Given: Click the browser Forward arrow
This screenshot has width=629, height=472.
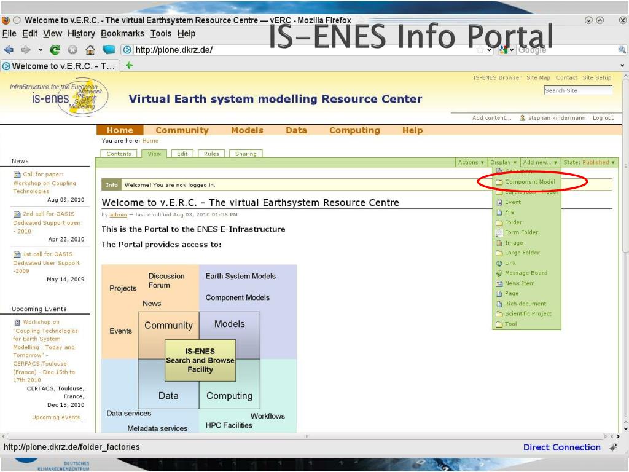Looking at the screenshot, I should 26,50.
